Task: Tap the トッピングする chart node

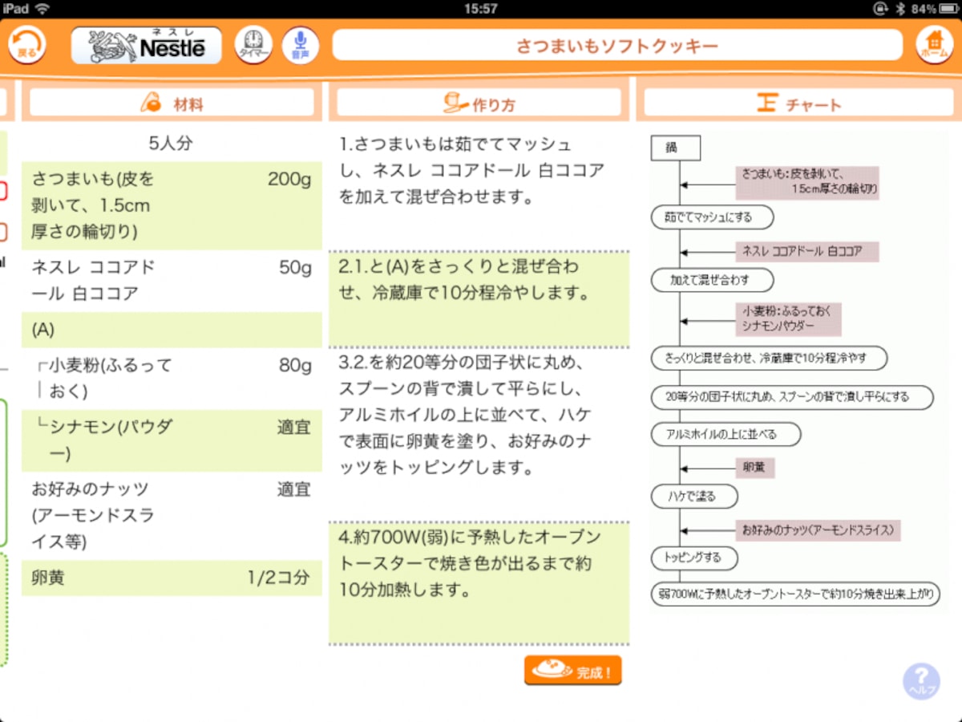Action: (x=694, y=558)
